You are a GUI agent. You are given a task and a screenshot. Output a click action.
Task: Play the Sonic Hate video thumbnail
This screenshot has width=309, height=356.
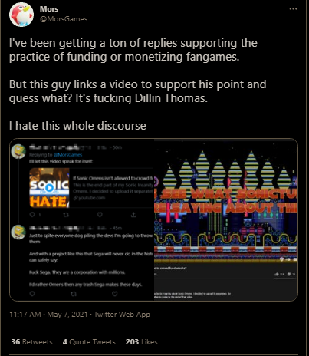point(49,187)
